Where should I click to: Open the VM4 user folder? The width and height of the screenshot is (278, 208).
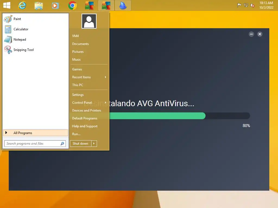pos(75,36)
